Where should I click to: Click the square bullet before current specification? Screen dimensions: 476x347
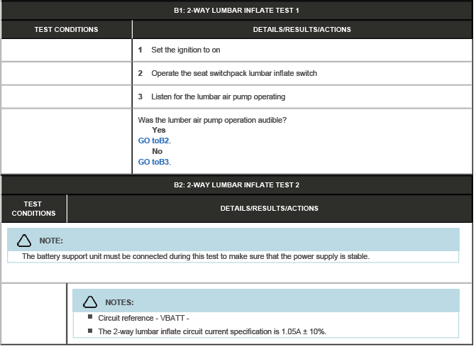click(91, 331)
